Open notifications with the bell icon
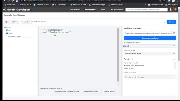This screenshot has height=101, width=180. [170, 10]
